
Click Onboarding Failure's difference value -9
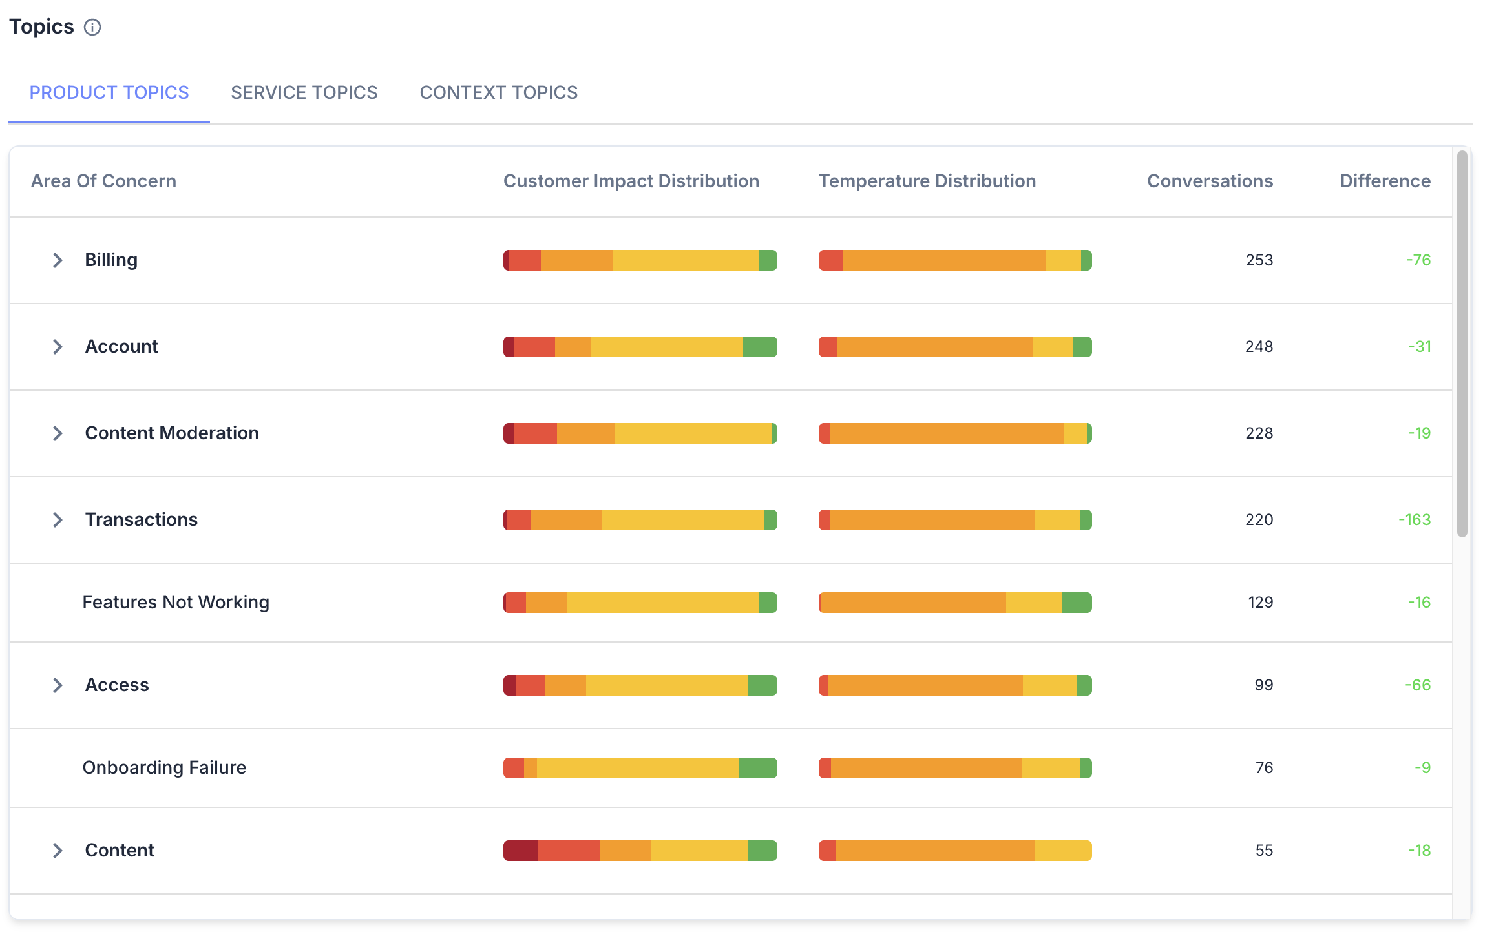pos(1423,768)
